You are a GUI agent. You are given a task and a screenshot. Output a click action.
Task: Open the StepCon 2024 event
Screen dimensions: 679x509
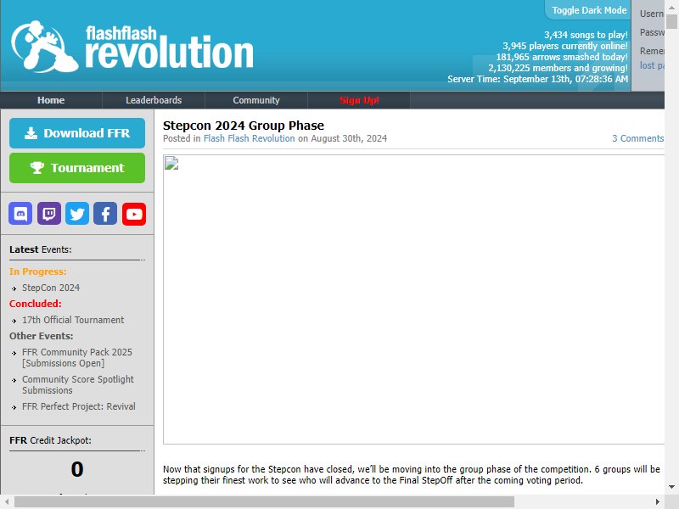point(51,288)
